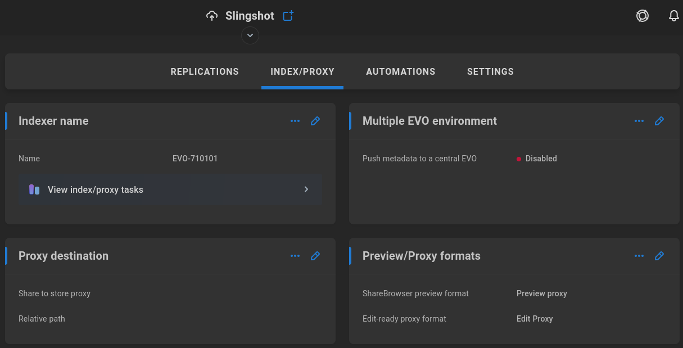Click the Push metadata to a central EVO label
Screen dimensions: 683x348
tap(419, 159)
